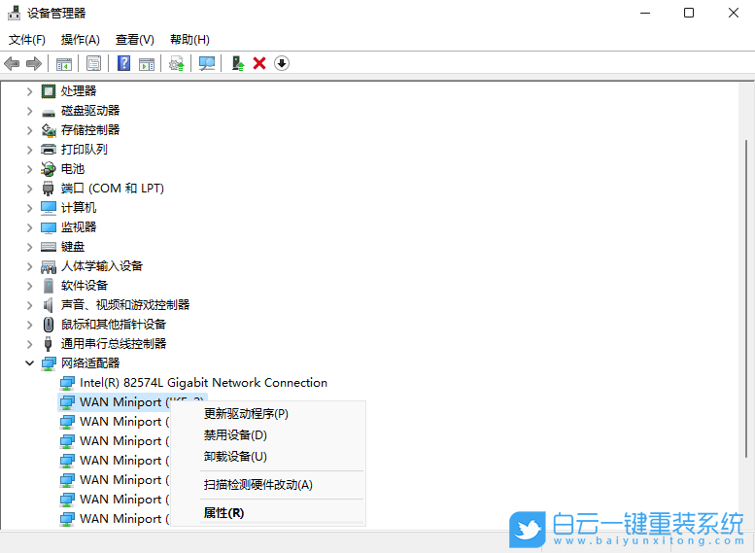The image size is (755, 553).
Task: Minimize the Device Manager window
Action: click(645, 13)
